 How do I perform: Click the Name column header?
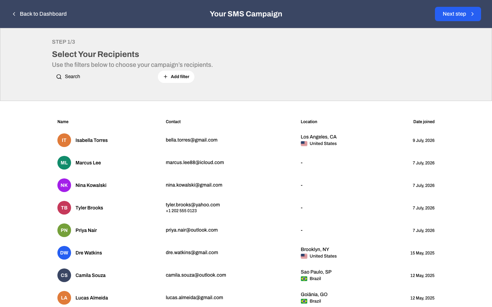pyautogui.click(x=63, y=122)
